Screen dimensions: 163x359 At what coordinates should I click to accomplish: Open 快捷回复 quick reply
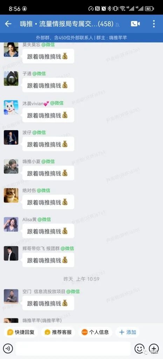coord(21,332)
